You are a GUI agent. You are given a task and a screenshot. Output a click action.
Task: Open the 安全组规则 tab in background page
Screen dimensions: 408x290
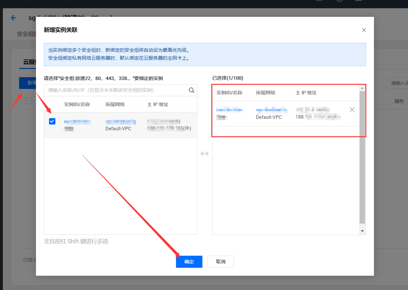pyautogui.click(x=26, y=34)
